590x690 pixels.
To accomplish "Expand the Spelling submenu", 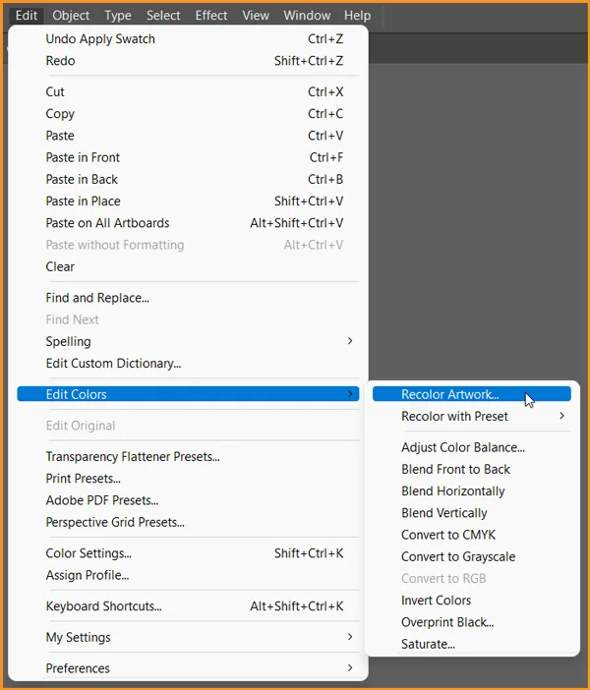I will (349, 341).
